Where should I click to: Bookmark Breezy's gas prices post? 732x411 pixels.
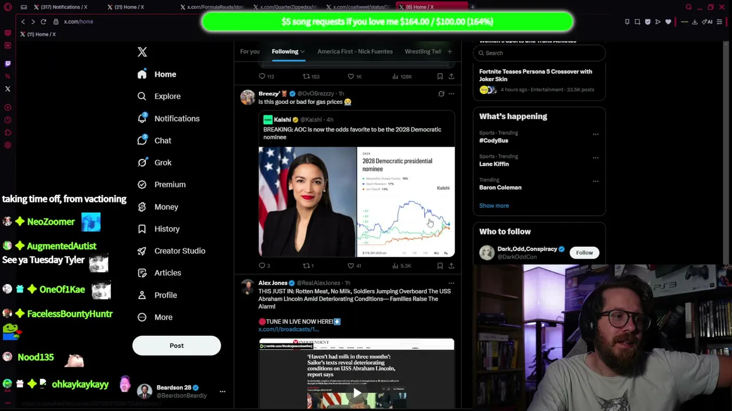coord(440,266)
